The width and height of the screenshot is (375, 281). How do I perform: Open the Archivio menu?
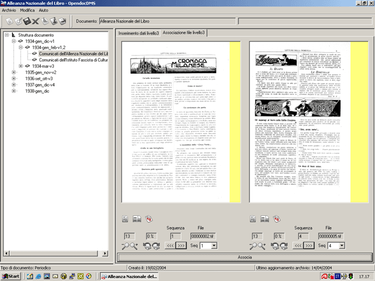9,11
